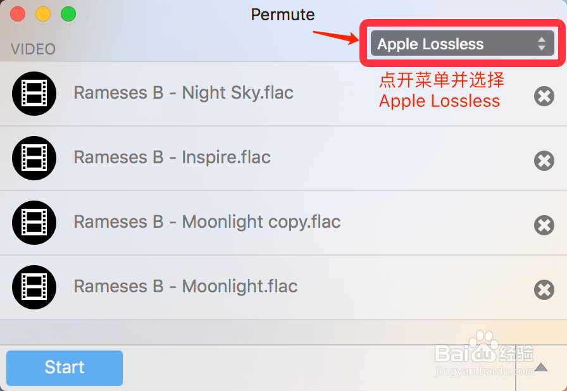567x391 pixels.
Task: Click the Moonlight.flac filename entry
Action: (185, 286)
